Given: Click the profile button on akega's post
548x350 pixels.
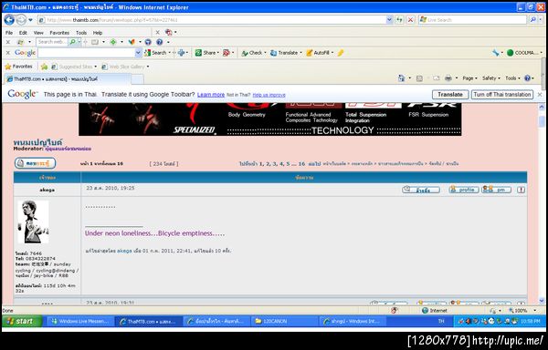Looking at the screenshot, I should [x=464, y=190].
